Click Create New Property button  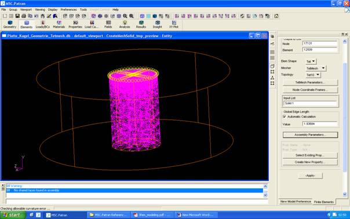[x=310, y=162]
